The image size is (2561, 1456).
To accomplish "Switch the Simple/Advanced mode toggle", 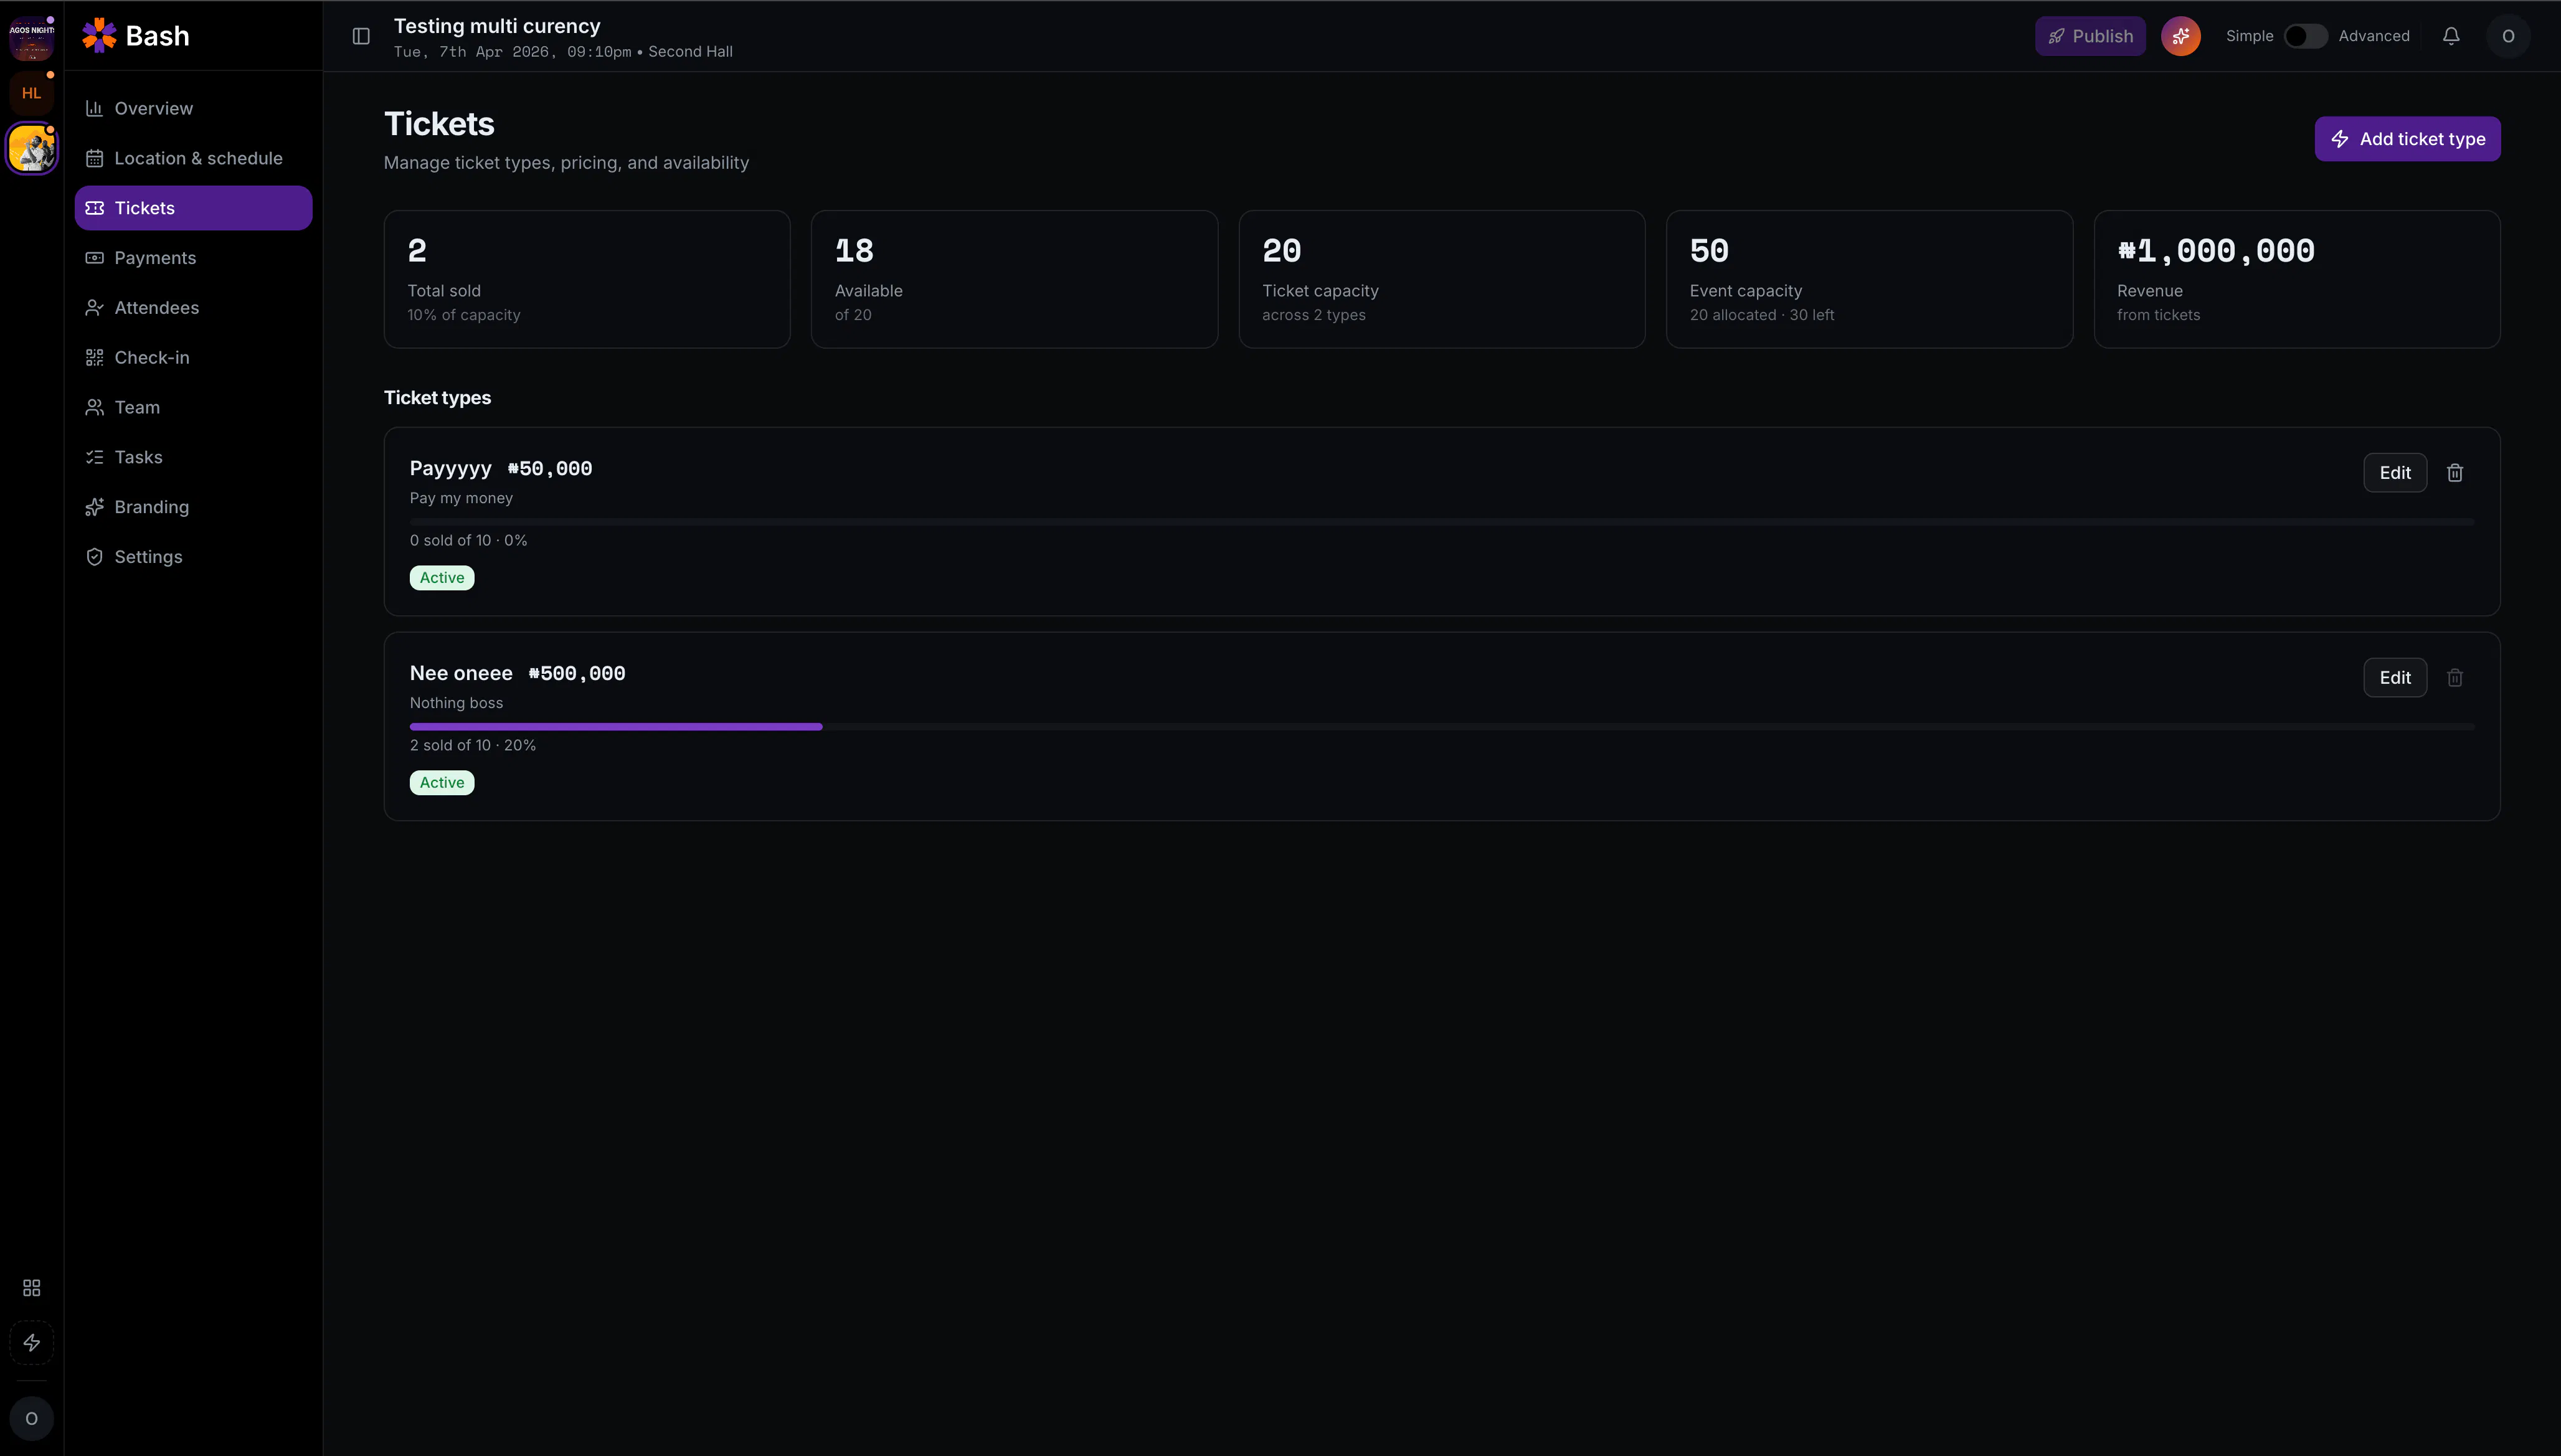I will 2306,36.
